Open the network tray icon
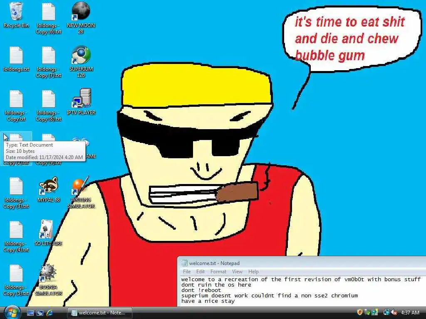 tap(386, 312)
